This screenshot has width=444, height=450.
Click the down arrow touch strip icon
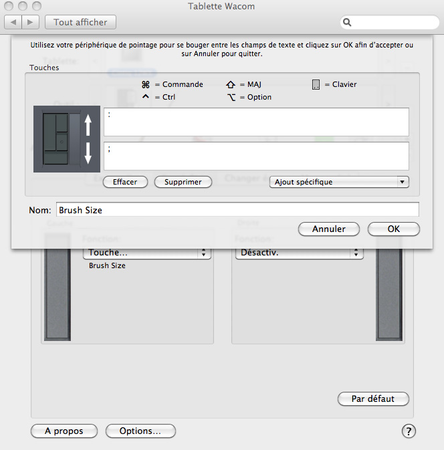pyautogui.click(x=88, y=153)
